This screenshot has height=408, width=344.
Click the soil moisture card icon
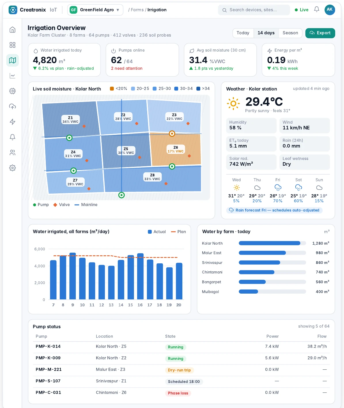click(x=192, y=51)
